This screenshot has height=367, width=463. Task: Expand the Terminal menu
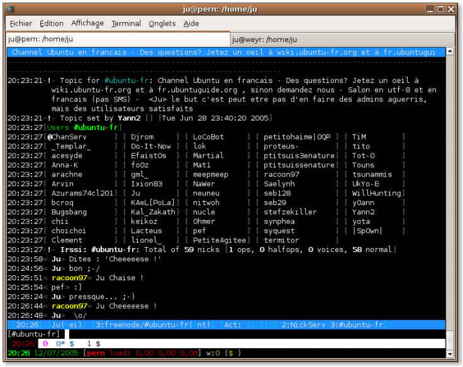pyautogui.click(x=126, y=24)
